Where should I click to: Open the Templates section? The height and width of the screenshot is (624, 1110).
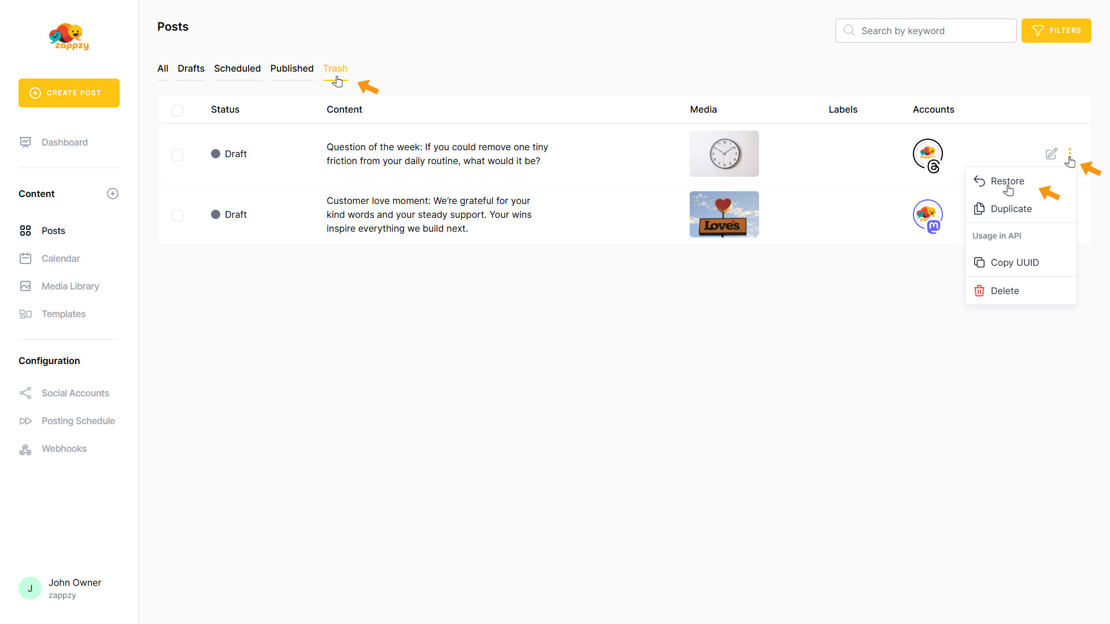63,314
